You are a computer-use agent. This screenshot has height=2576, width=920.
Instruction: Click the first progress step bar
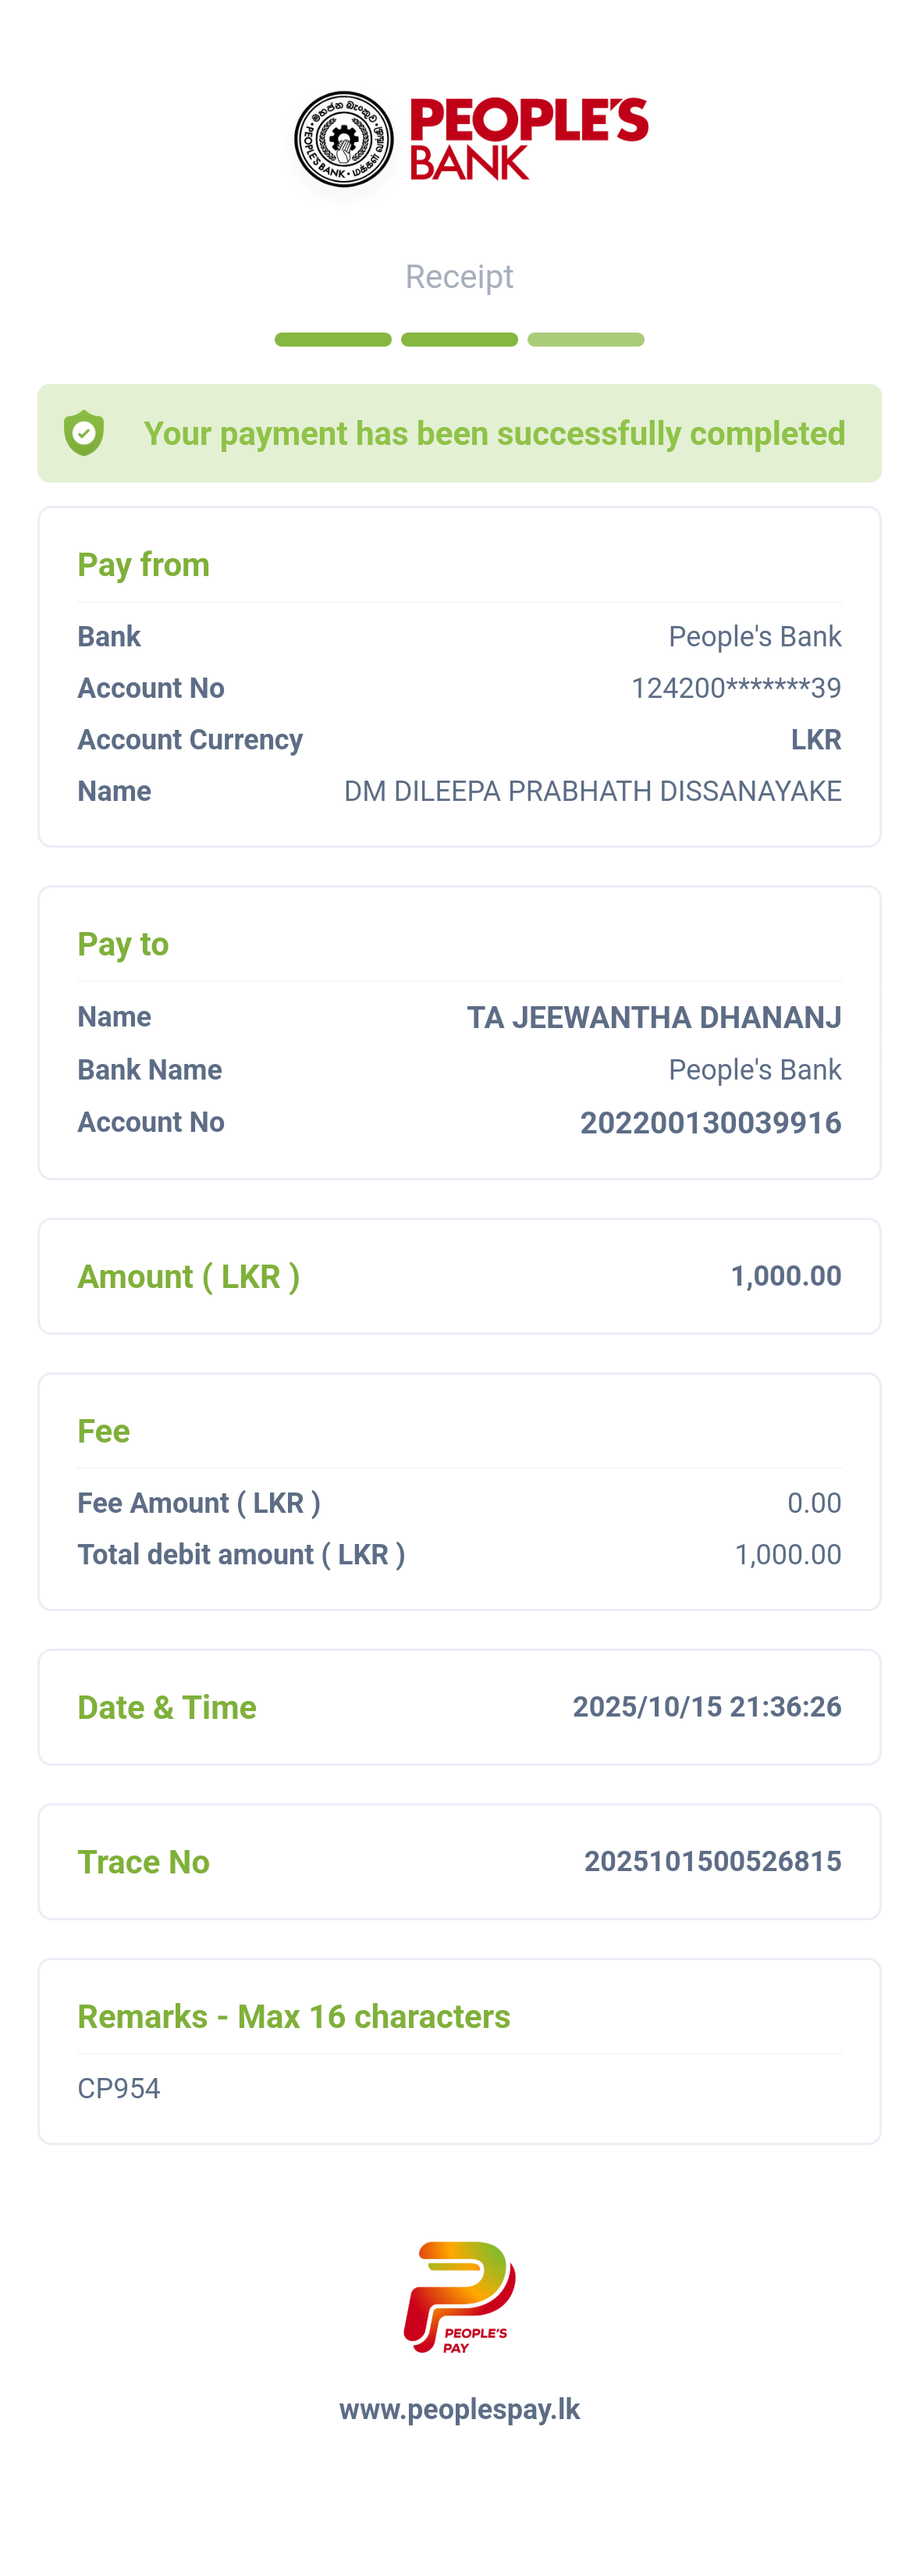pos(333,340)
